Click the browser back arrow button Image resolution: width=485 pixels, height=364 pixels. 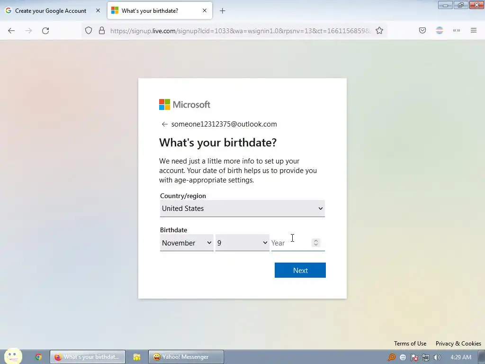[11, 31]
